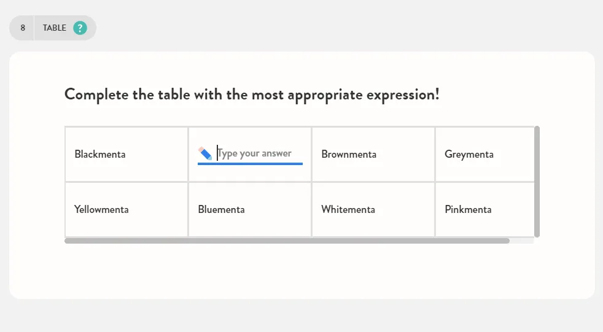Select the Blackmenta table cell

[x=126, y=154]
